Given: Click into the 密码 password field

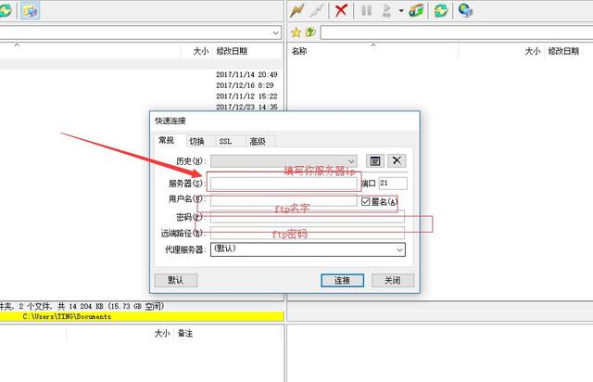Looking at the screenshot, I should click(308, 217).
